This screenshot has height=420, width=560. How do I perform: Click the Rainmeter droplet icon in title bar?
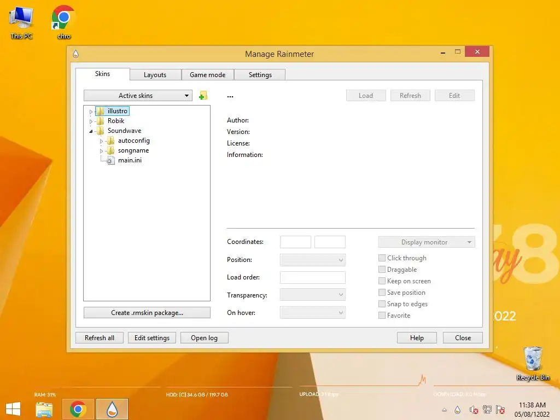point(75,54)
